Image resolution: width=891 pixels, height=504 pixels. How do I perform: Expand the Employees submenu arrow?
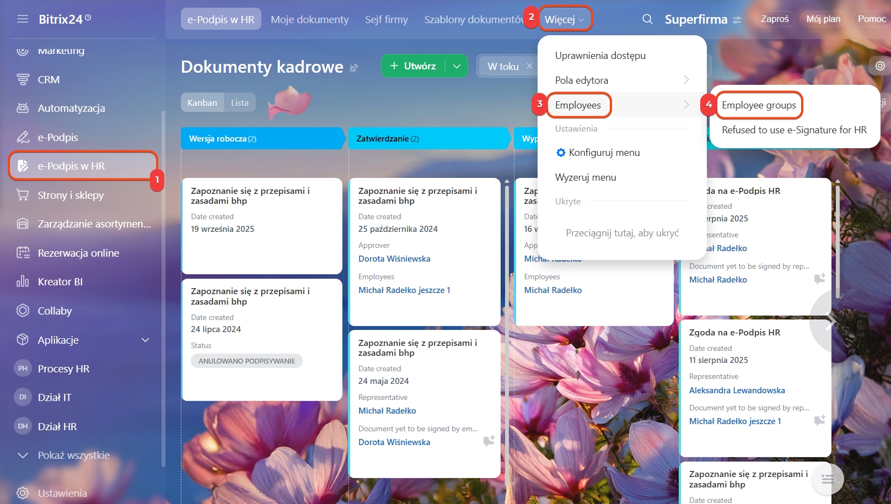pos(686,105)
